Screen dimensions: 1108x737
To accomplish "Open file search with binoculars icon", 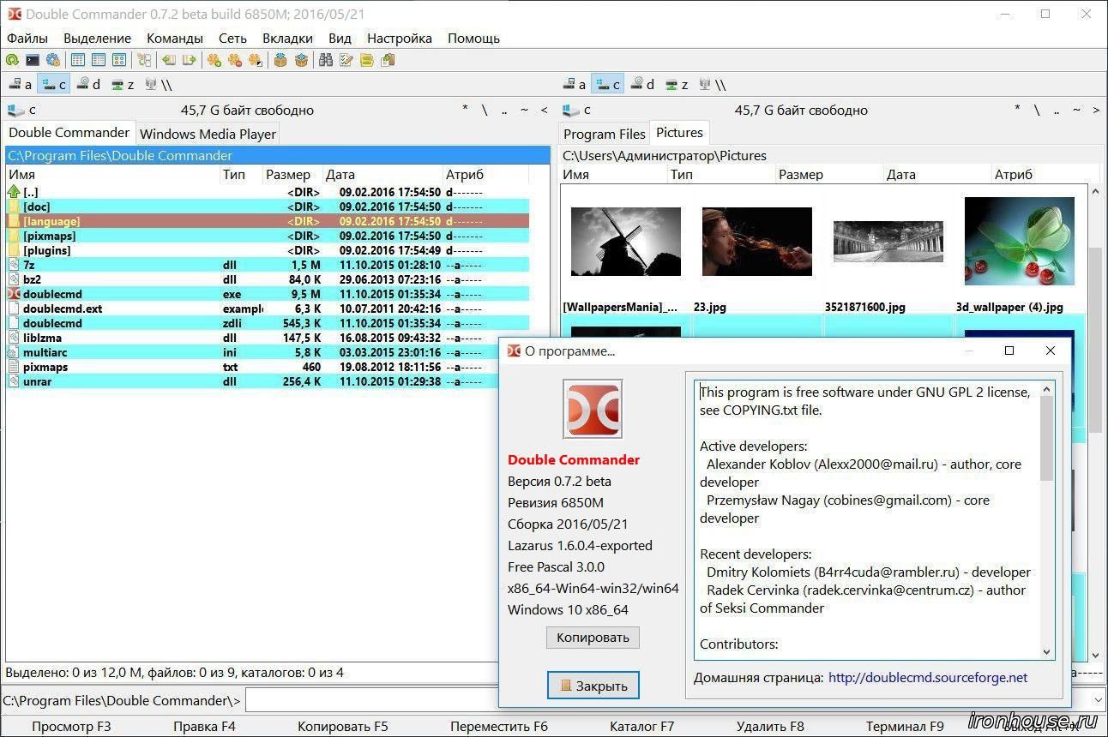I will (326, 60).
